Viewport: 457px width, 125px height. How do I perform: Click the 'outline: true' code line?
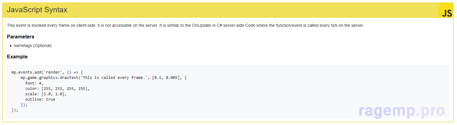(x=40, y=99)
